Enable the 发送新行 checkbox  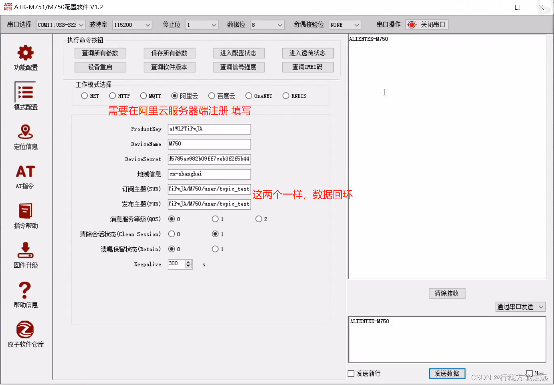351,373
